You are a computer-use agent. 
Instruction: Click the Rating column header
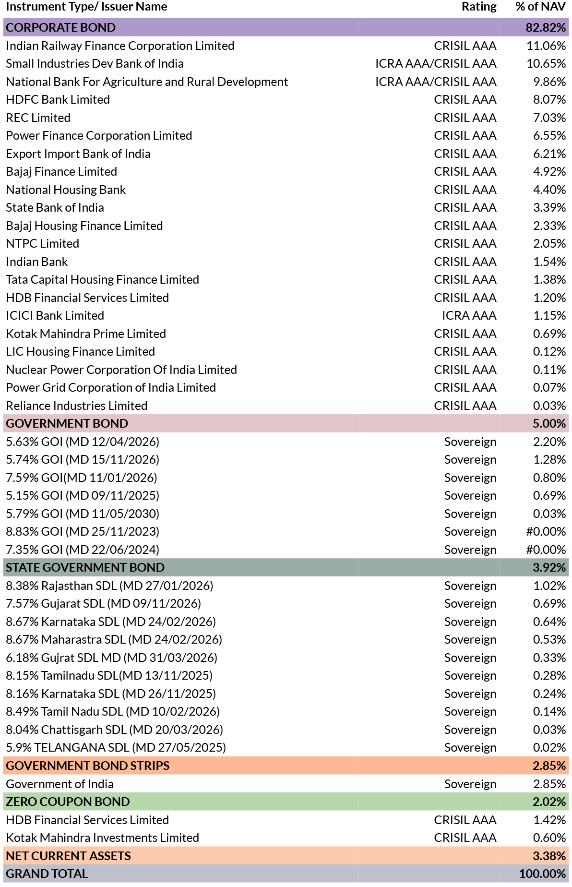[478, 7]
